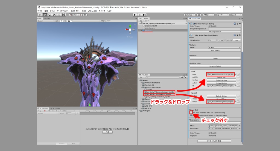Toggle the ピボット pivot mode button
Screen dimensions: 280x151
point(74,15)
